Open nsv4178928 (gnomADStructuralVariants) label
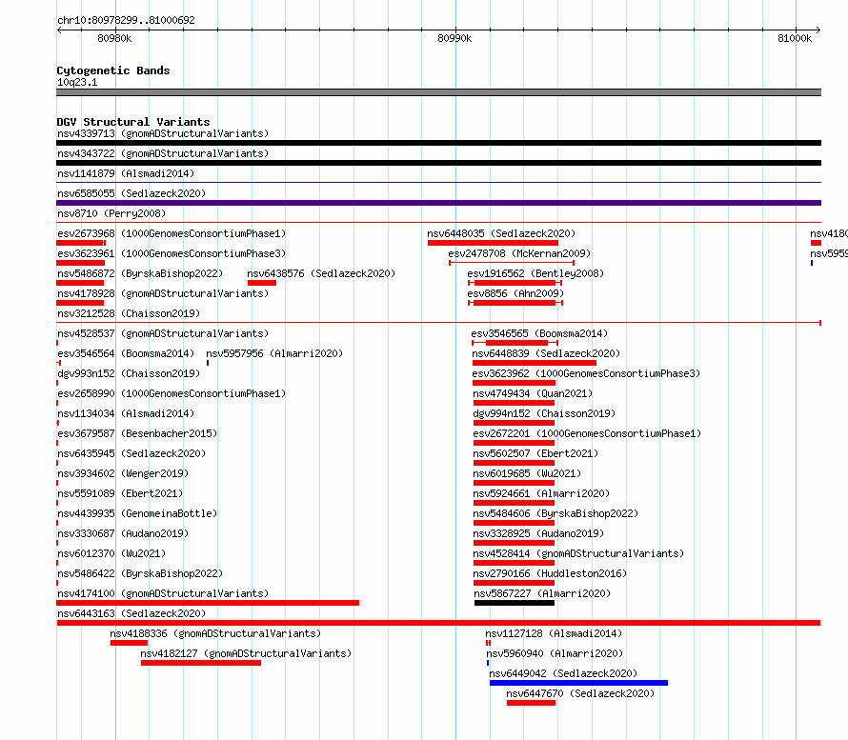This screenshot has height=740, width=848. [x=163, y=293]
